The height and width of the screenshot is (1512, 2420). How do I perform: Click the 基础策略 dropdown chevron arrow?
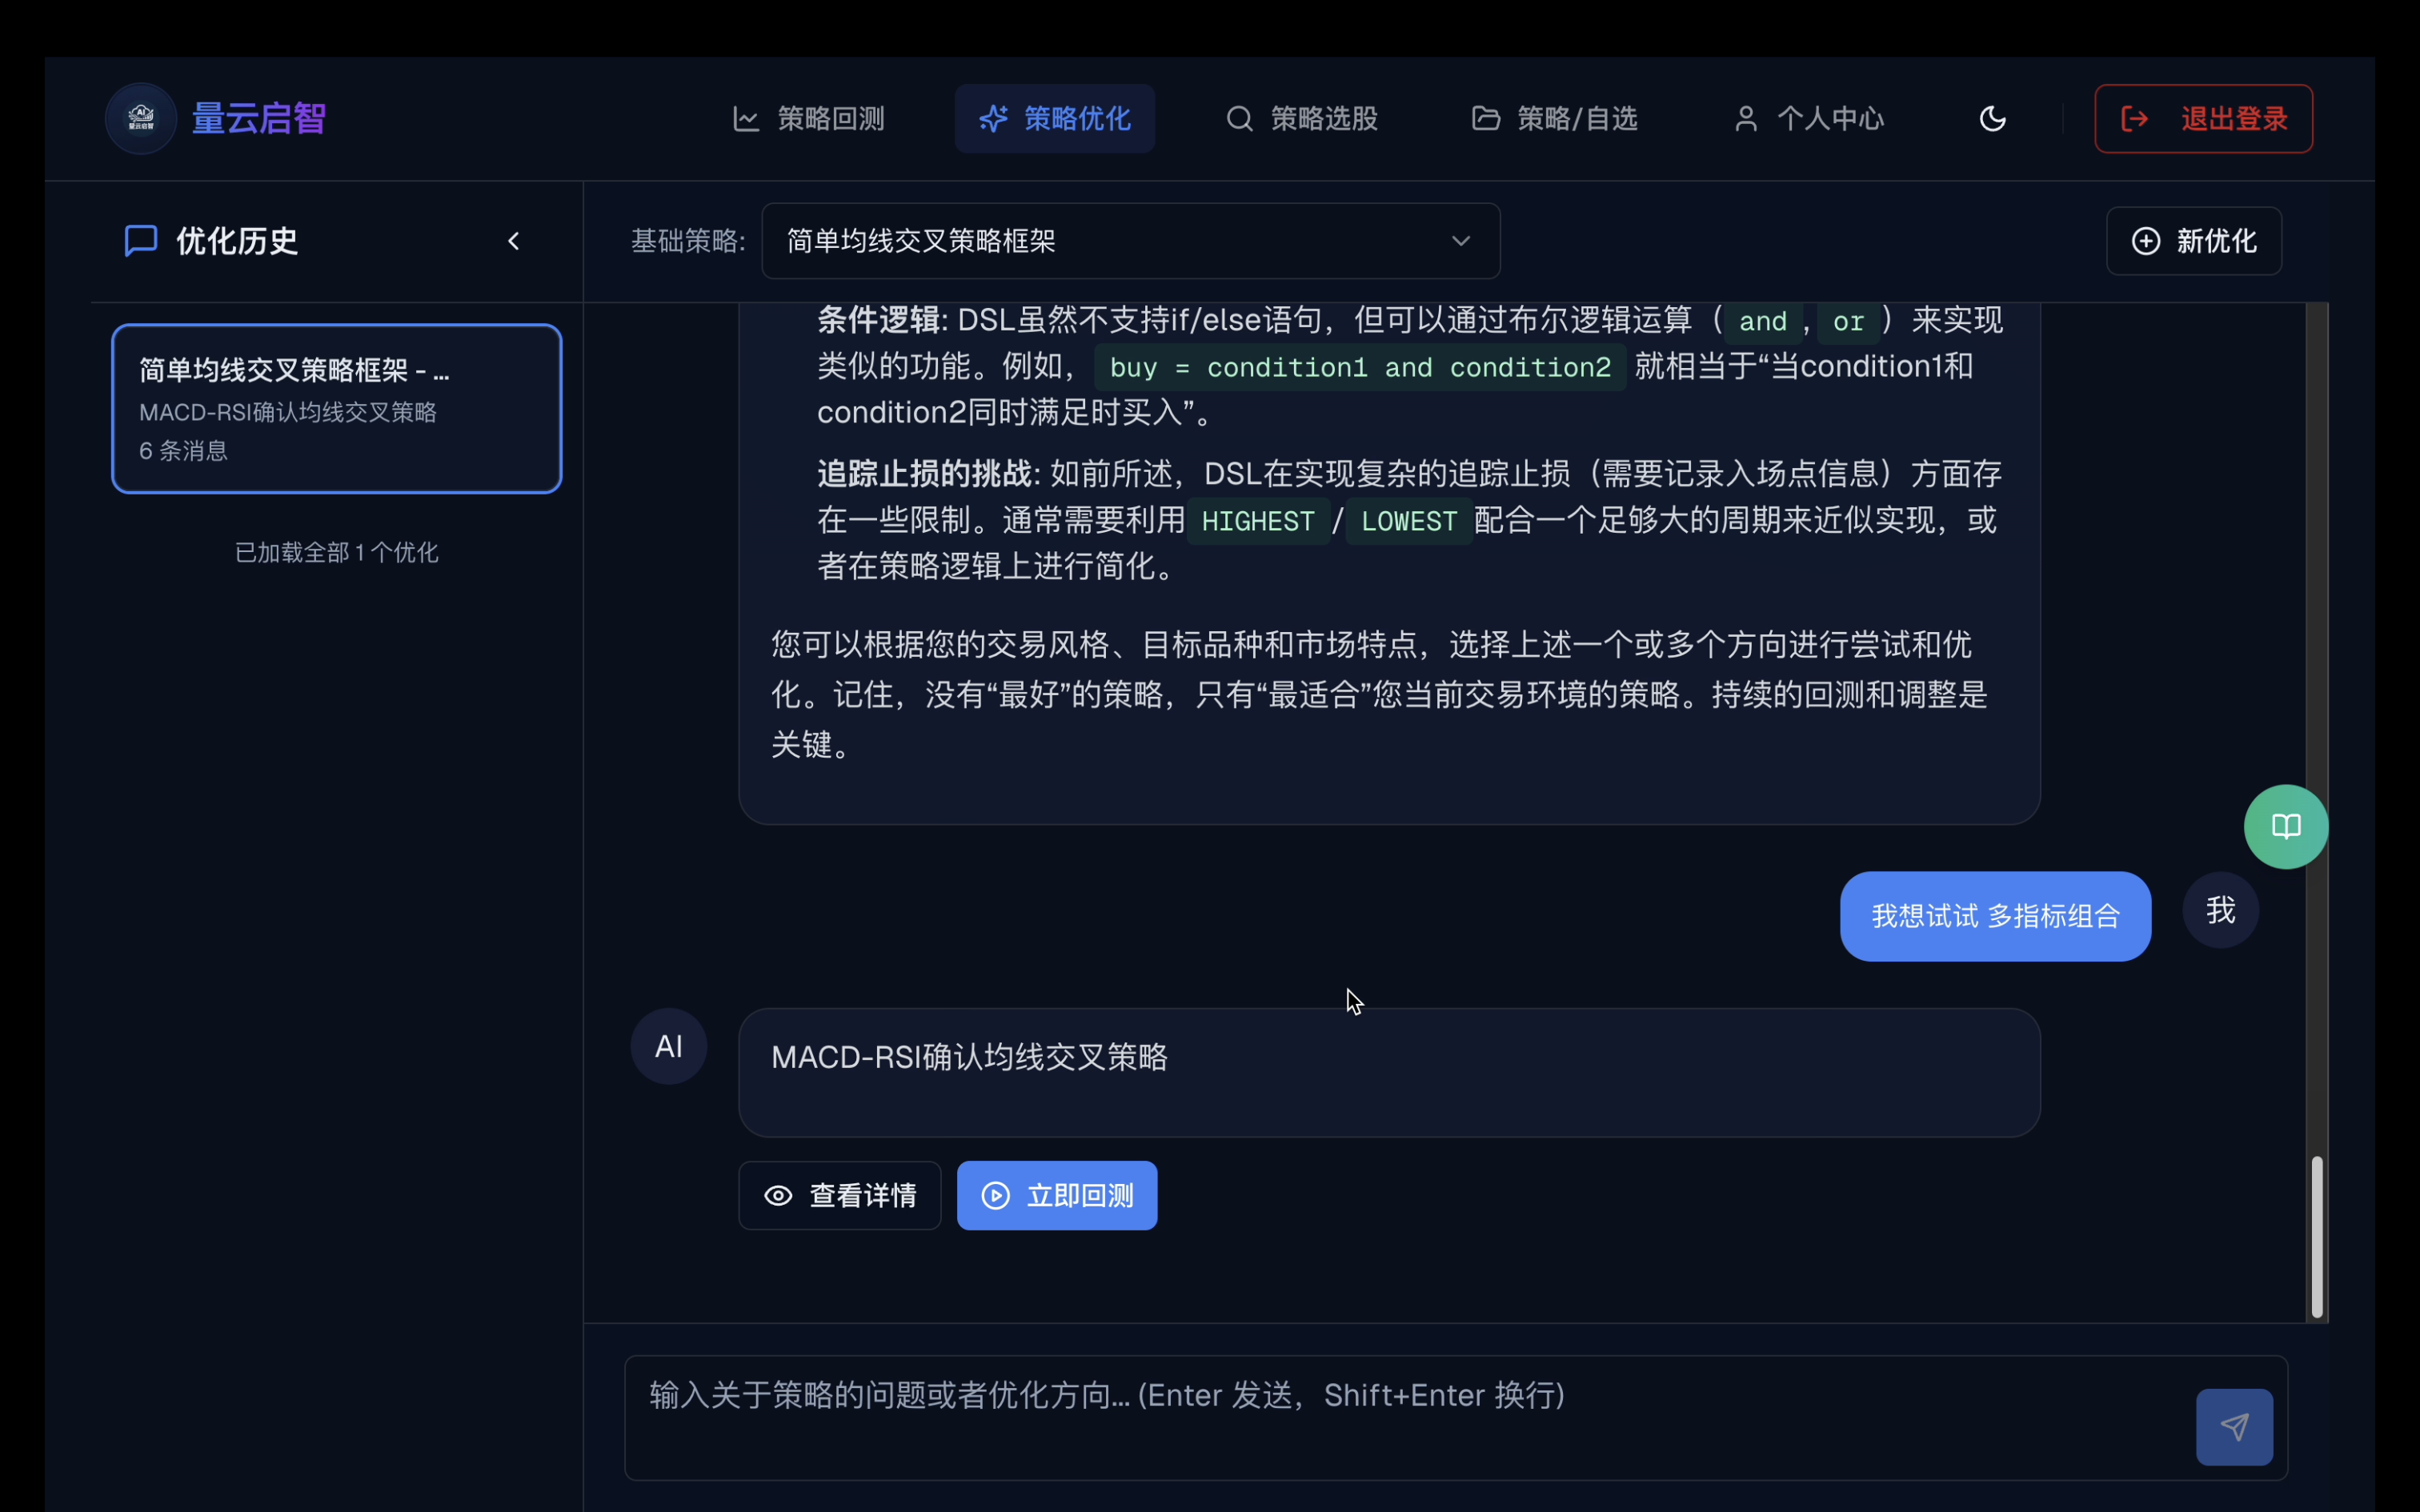click(x=1461, y=241)
